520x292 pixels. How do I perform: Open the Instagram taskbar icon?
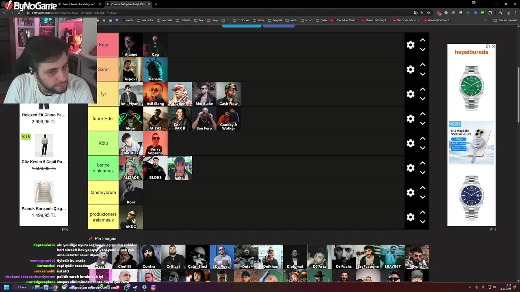pyautogui.click(x=153, y=287)
